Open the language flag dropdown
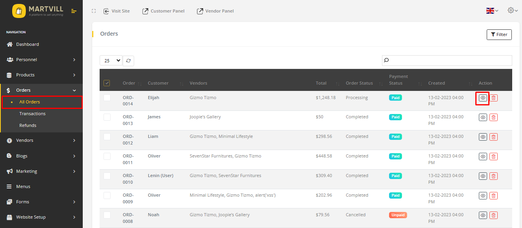This screenshot has height=228, width=522. pyautogui.click(x=492, y=11)
